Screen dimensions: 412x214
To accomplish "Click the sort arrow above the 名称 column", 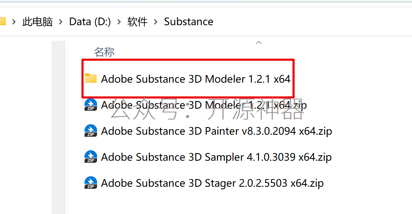I will pos(259,42).
